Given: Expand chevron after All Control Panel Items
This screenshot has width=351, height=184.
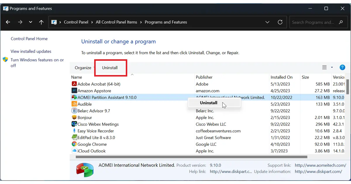Looking at the screenshot, I should click(141, 22).
